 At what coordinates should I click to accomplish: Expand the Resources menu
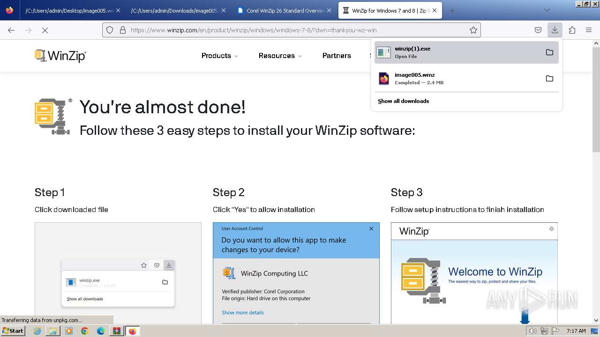click(x=280, y=56)
